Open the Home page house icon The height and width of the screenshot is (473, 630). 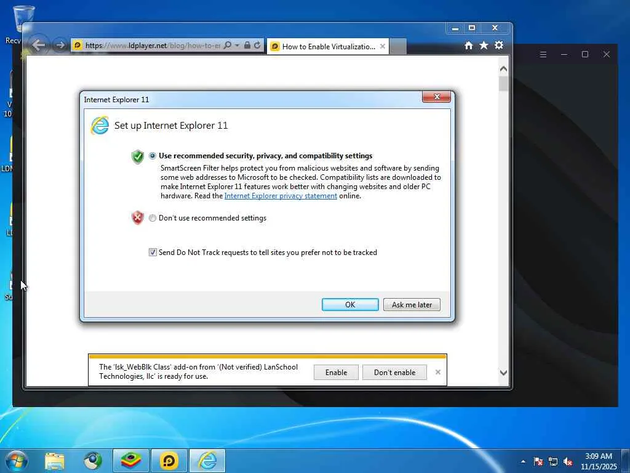(x=468, y=46)
